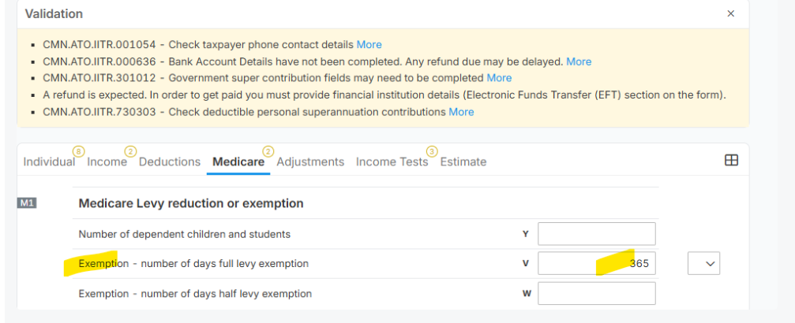The width and height of the screenshot is (795, 323).
Task: Click More link for Bank Account Details warning
Action: coord(579,61)
